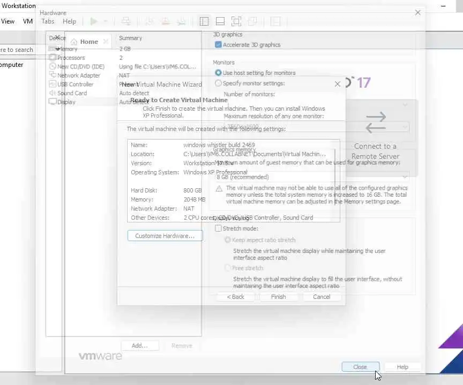Close the New Virtual Machine Wizard with X
Viewport: 463px width, 385px height.
click(338, 84)
